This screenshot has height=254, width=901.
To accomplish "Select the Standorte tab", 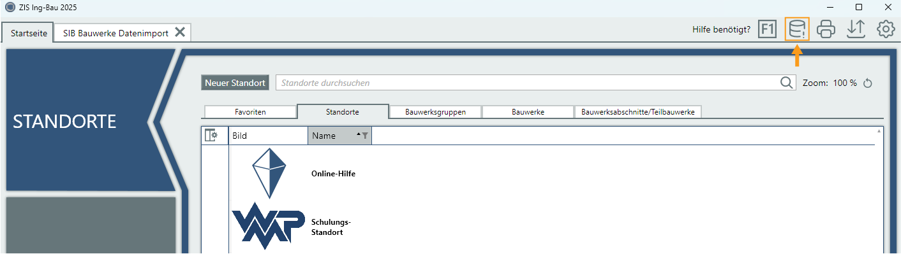I will (343, 111).
